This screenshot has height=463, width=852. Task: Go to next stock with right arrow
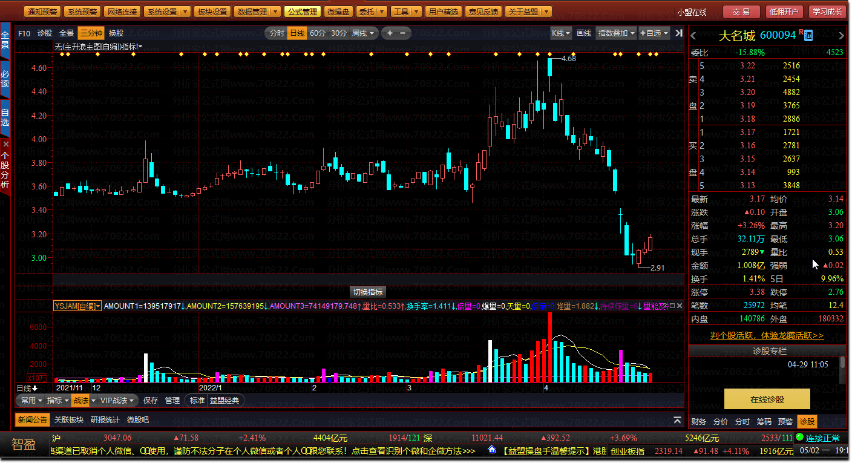841,35
